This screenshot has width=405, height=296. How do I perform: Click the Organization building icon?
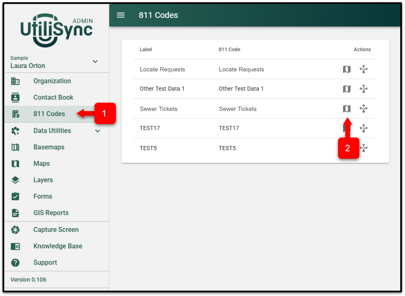[15, 81]
